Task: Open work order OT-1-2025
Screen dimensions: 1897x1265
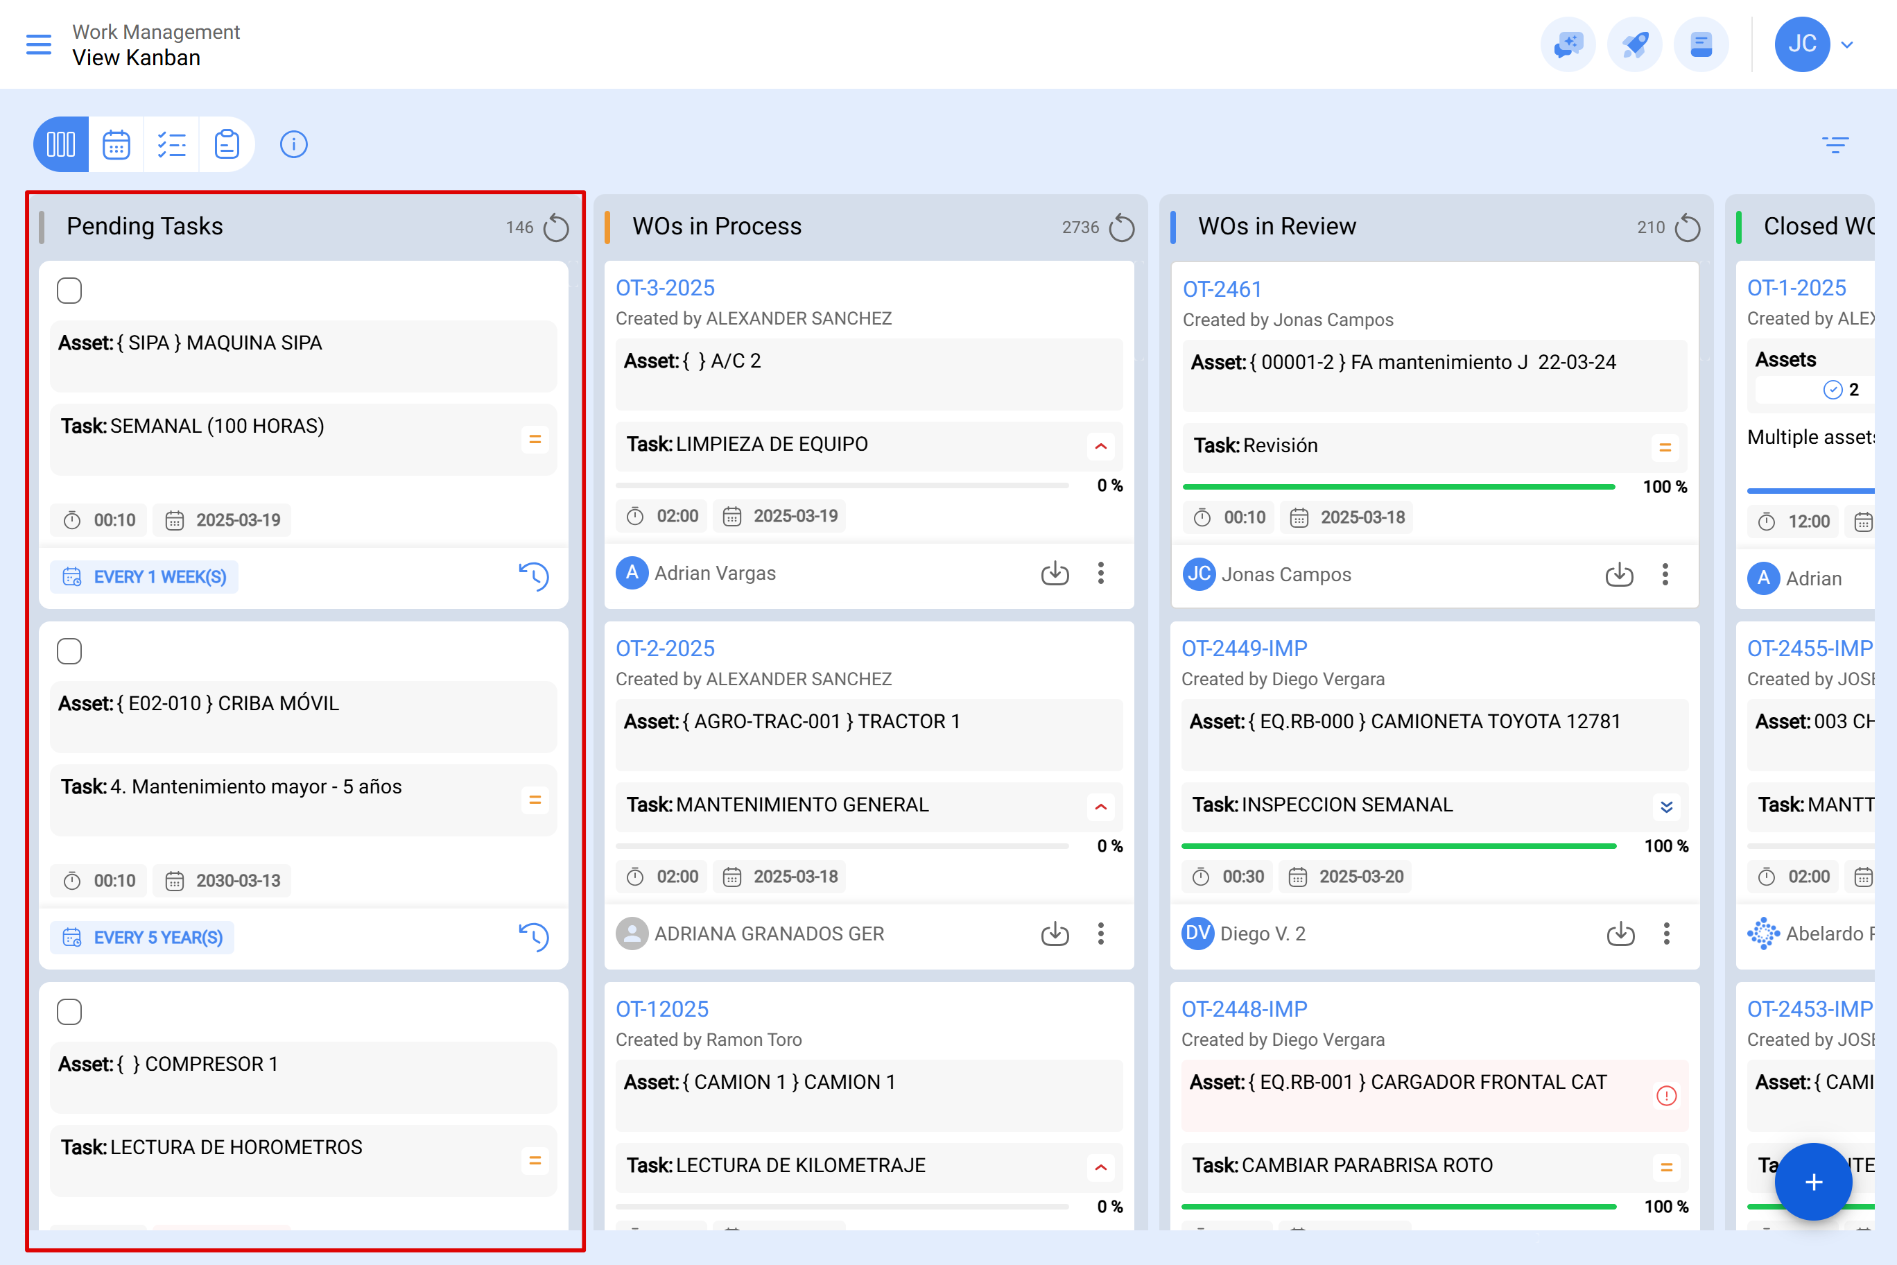Action: coord(1796,288)
